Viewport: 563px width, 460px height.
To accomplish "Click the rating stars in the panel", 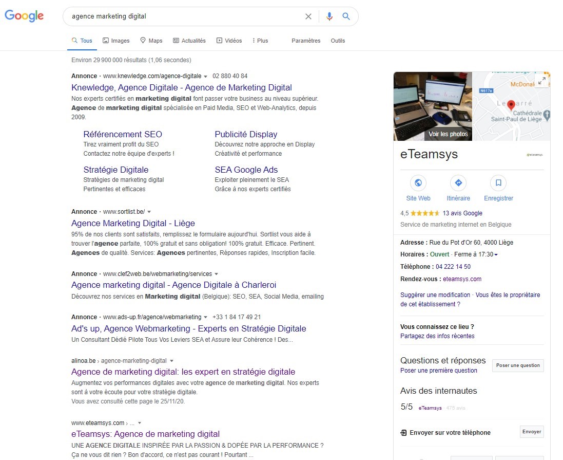I will pyautogui.click(x=425, y=213).
